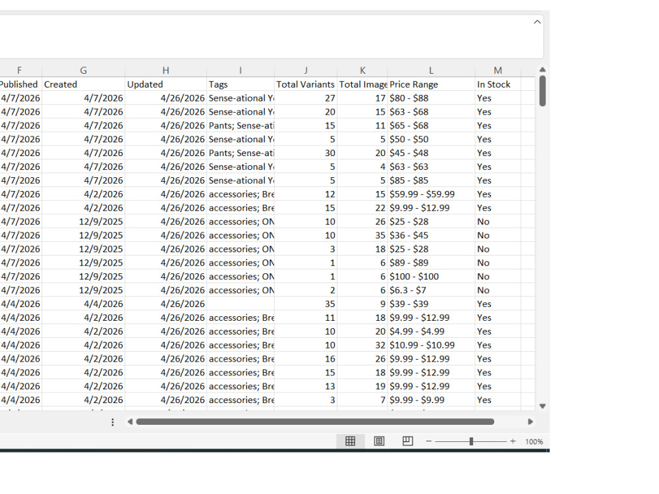
Task: Select the $39 - $39 price cell
Action: [431, 304]
